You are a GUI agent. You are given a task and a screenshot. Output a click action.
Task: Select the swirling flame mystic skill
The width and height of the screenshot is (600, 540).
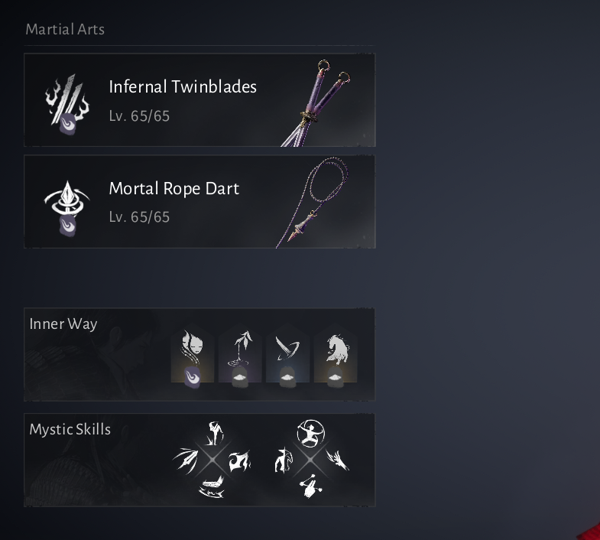point(239,460)
